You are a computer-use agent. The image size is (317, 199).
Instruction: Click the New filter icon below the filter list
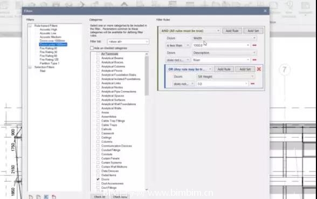[31, 197]
